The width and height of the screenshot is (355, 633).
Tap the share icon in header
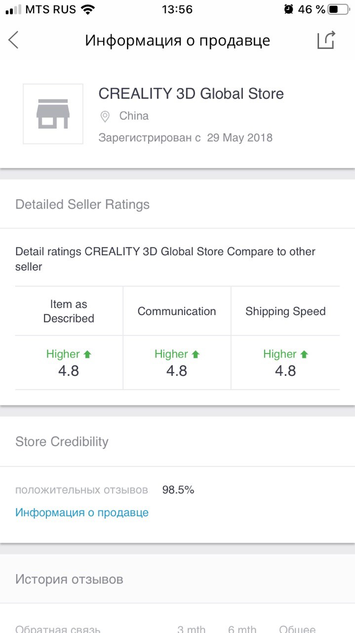[326, 40]
